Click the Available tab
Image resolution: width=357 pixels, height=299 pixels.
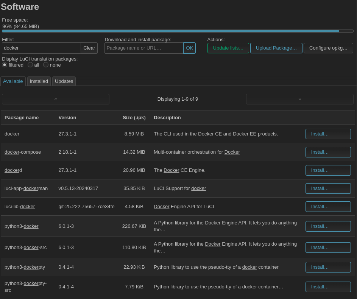pyautogui.click(x=13, y=81)
